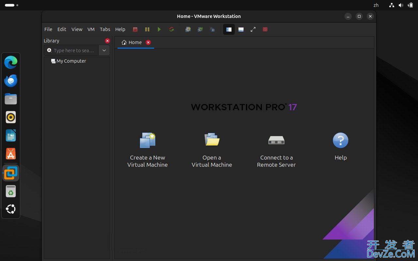Viewport: 418px width, 261px height.
Task: Open Thunderbird Mail from the dock
Action: [11, 81]
